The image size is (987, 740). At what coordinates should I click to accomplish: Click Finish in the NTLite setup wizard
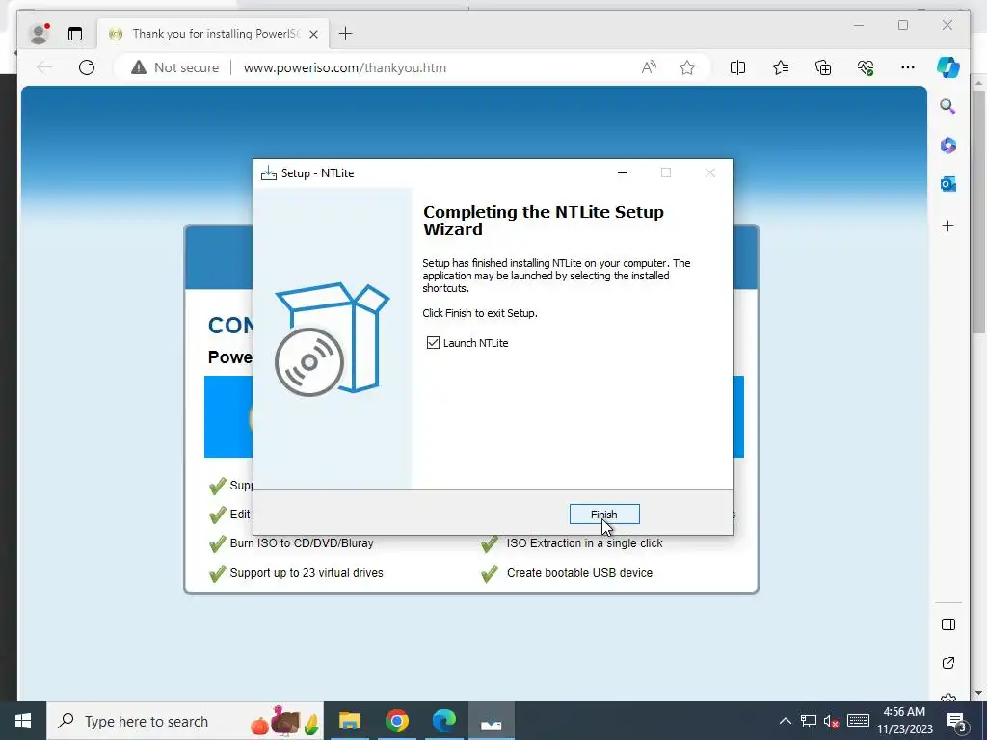tap(604, 515)
